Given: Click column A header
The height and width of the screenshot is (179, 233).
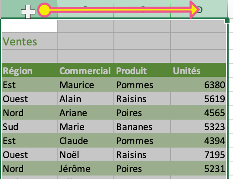Looking at the screenshot, I should 29,9.
